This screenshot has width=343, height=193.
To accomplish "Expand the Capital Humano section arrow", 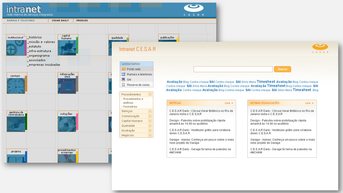I will [x=150, y=121].
